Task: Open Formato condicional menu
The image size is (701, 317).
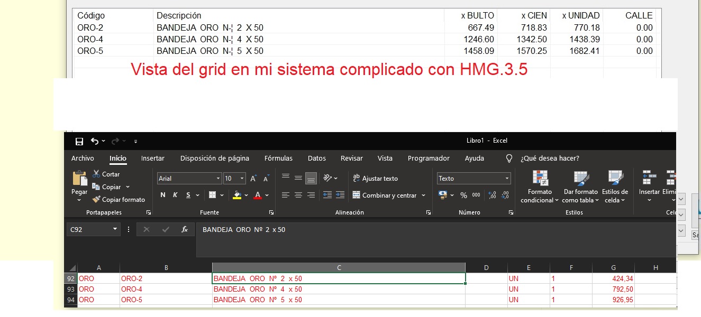Action: [x=540, y=187]
